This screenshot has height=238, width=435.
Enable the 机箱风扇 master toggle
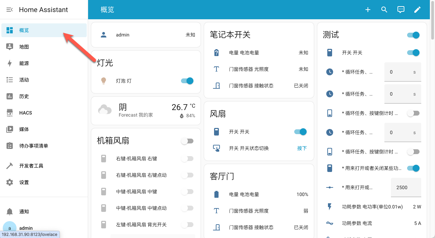[187, 141]
